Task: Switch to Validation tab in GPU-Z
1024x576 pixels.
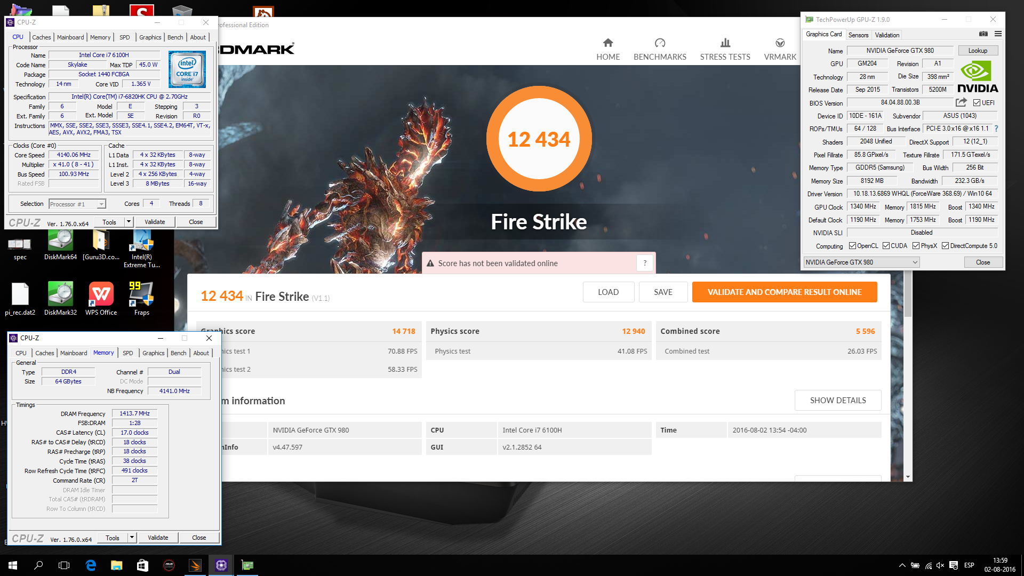Action: coord(887,35)
